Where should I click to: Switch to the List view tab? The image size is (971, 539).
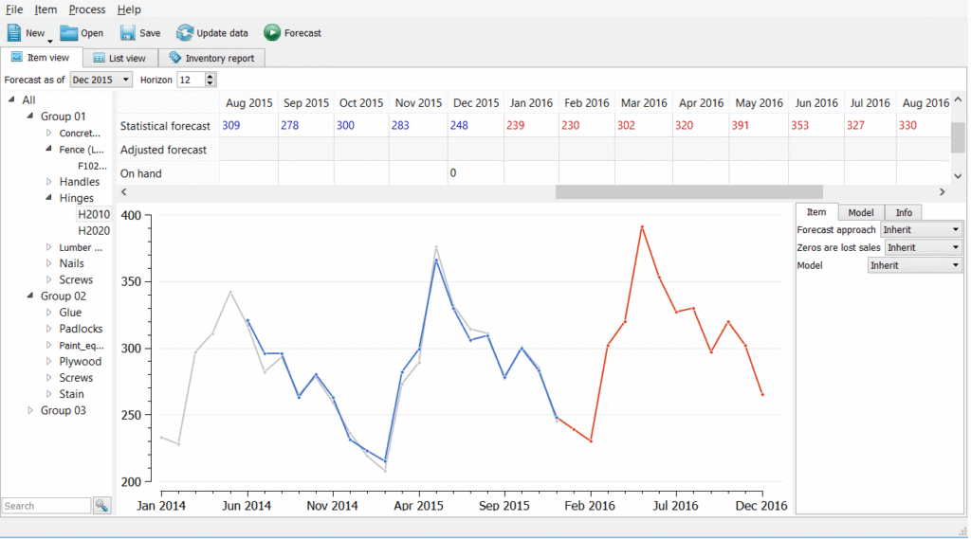[x=119, y=59]
